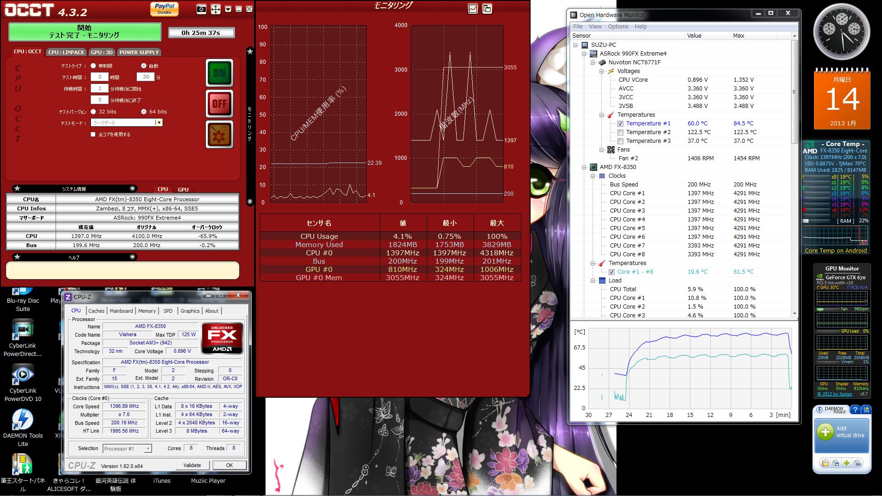
Task: Click the monitoring graph view icon
Action: pos(473,9)
